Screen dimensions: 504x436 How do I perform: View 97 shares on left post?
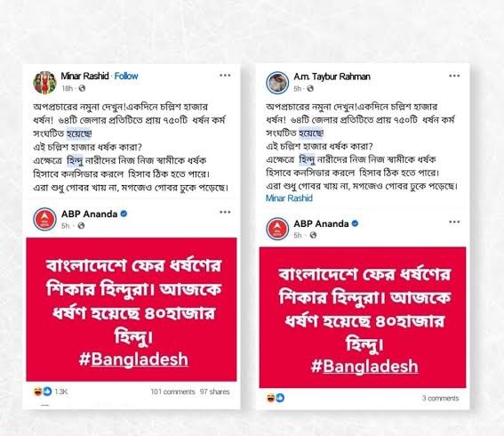215,392
